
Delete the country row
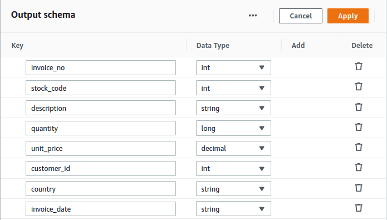click(359, 188)
